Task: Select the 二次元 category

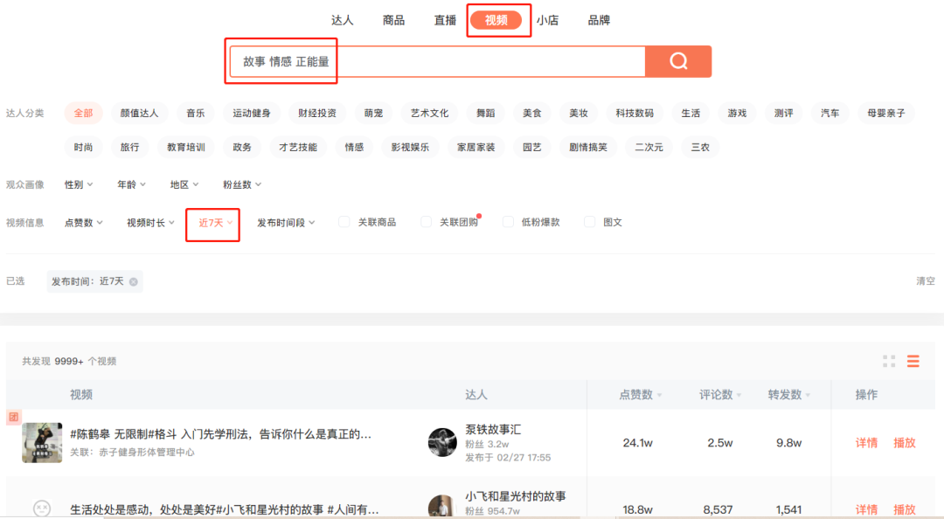Action: [649, 148]
